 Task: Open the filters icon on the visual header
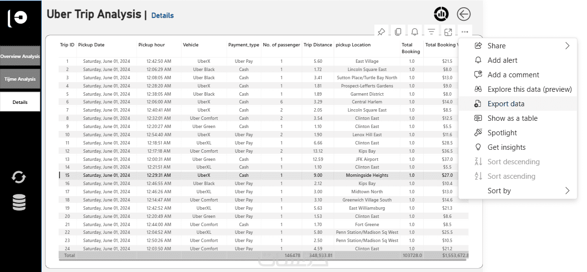click(431, 32)
